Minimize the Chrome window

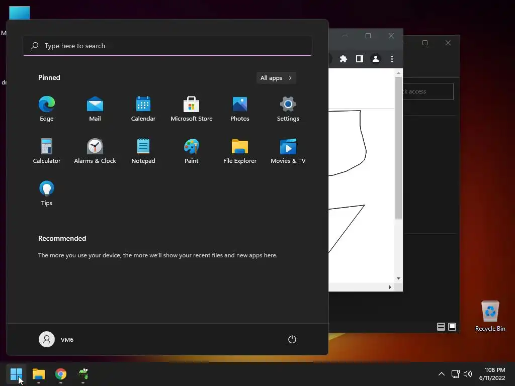pyautogui.click(x=345, y=36)
